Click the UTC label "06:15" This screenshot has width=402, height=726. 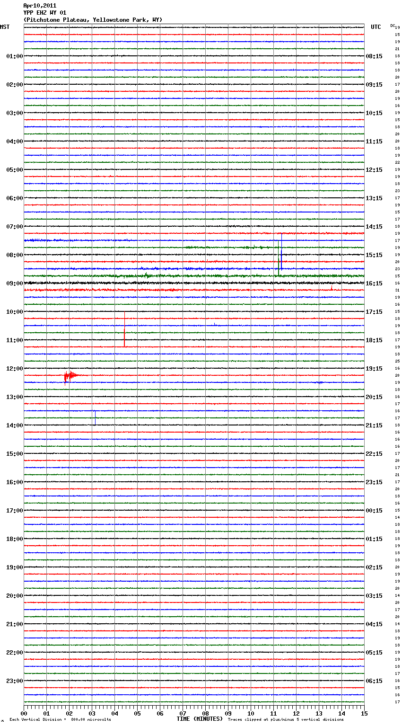click(x=374, y=681)
